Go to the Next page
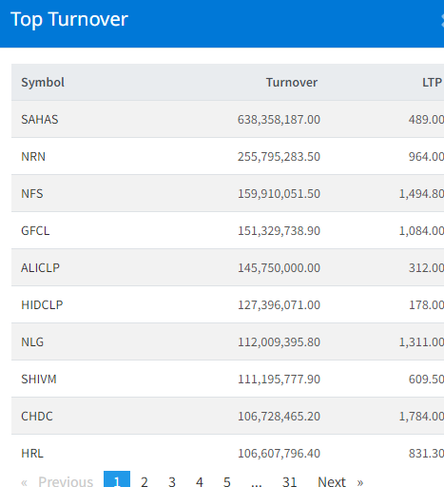Screen dimensions: 444x487 (340, 481)
